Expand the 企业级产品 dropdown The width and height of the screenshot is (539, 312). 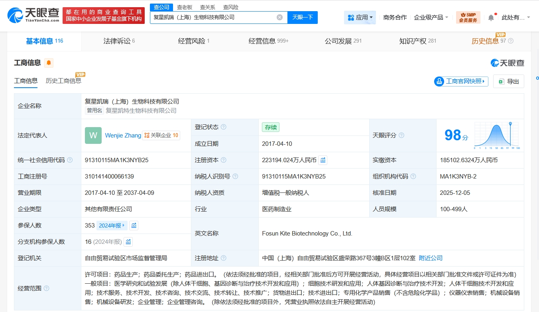click(x=431, y=18)
